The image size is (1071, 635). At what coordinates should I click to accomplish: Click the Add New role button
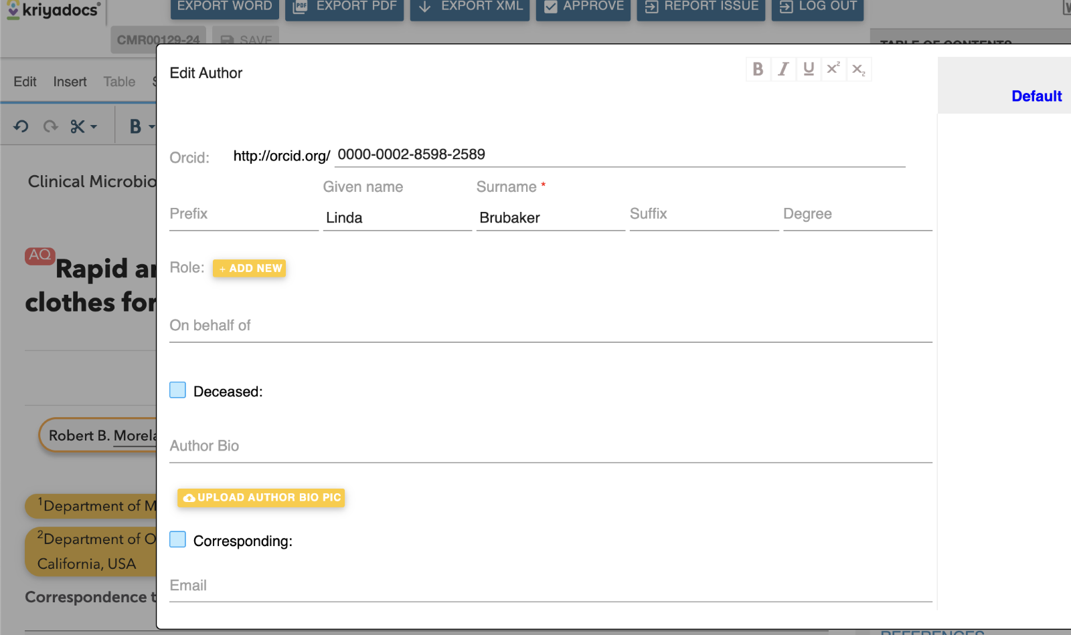249,268
